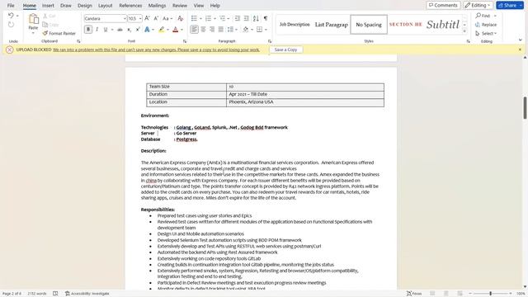Click the Share button
The image size is (528, 297).
pyautogui.click(x=510, y=6)
